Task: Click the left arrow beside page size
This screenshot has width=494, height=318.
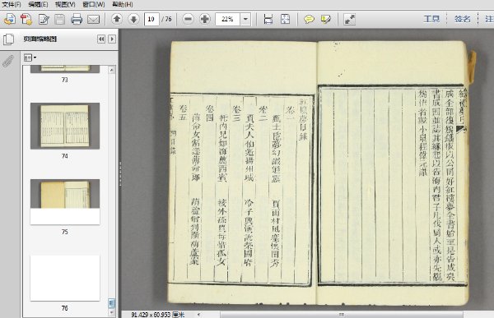Action: click(198, 314)
